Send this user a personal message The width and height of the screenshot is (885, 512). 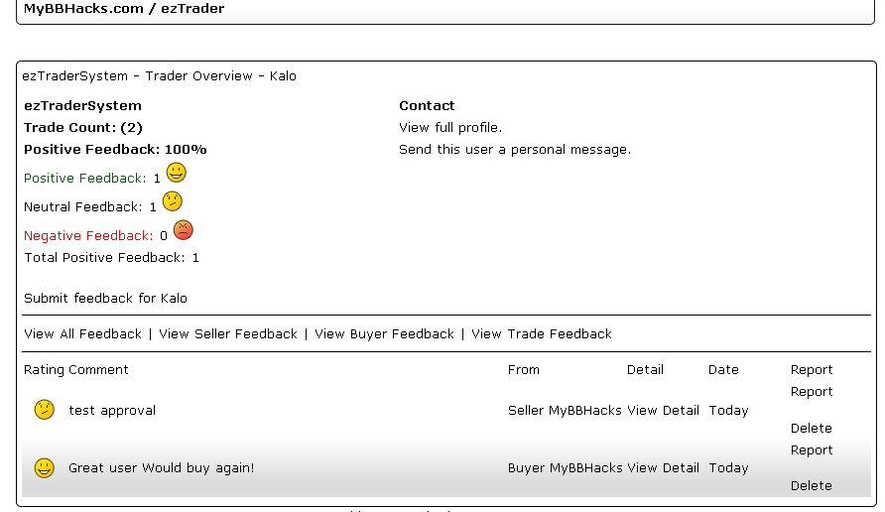pyautogui.click(x=515, y=150)
